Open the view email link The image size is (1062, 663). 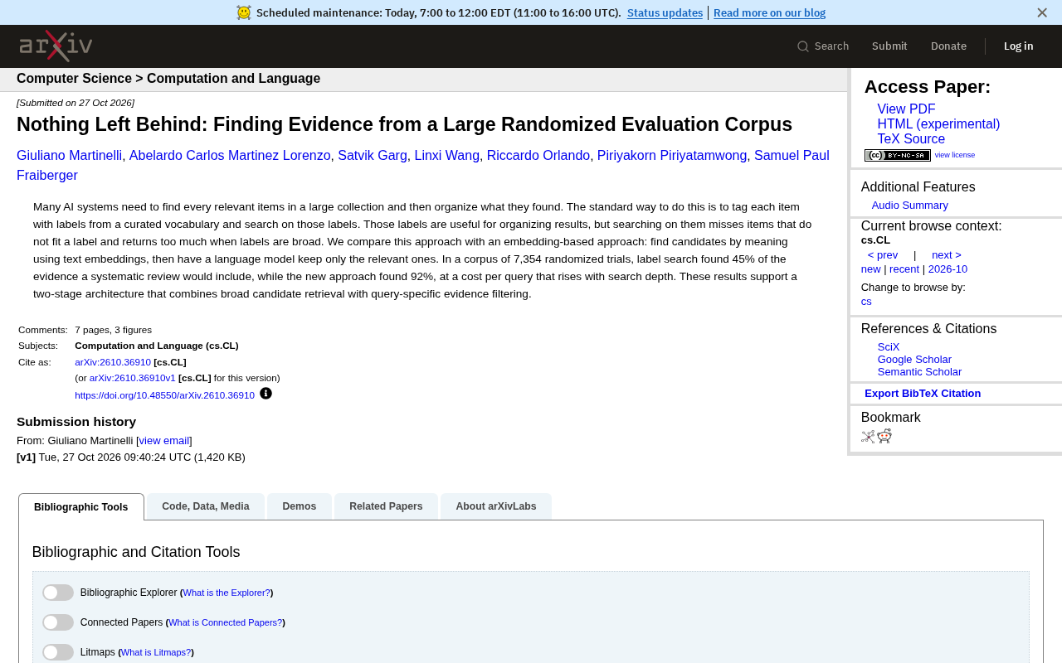(164, 441)
